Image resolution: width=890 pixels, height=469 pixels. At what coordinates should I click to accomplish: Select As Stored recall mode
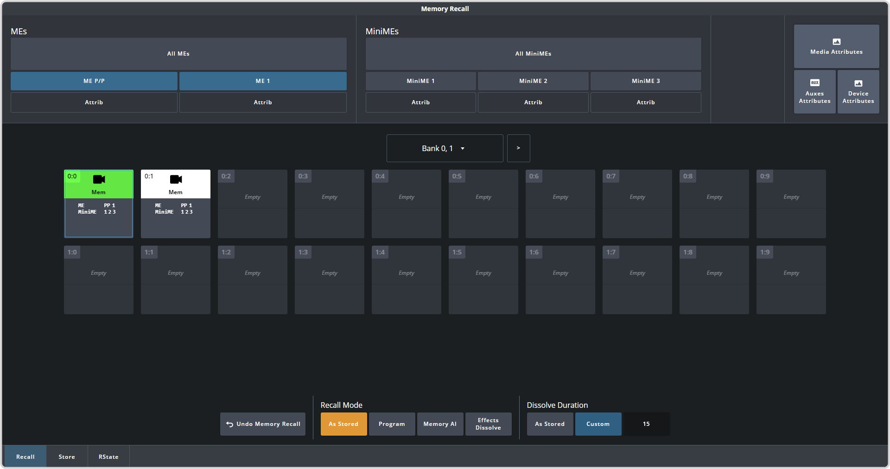pyautogui.click(x=343, y=424)
